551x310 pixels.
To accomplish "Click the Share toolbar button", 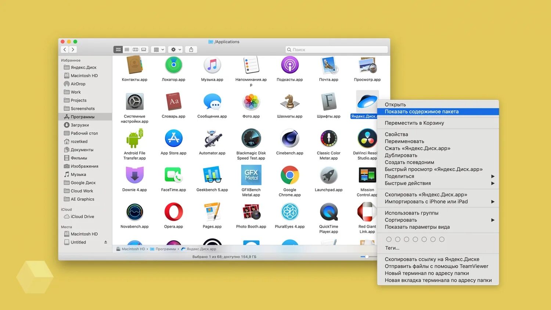I will point(191,50).
